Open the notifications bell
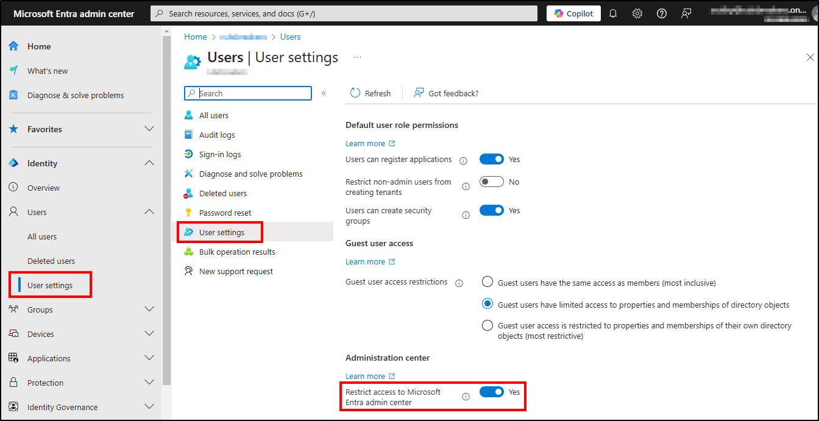The height and width of the screenshot is (421, 819). tap(613, 13)
